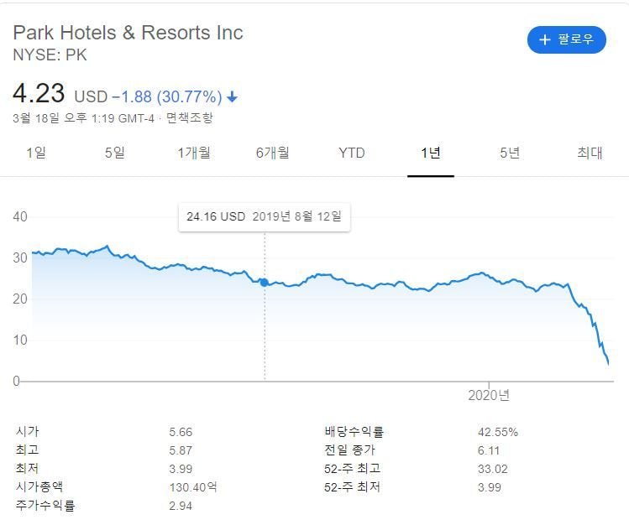Switch to the 6개월 chart tab
Viewport: 629px width, 525px height.
pos(273,153)
